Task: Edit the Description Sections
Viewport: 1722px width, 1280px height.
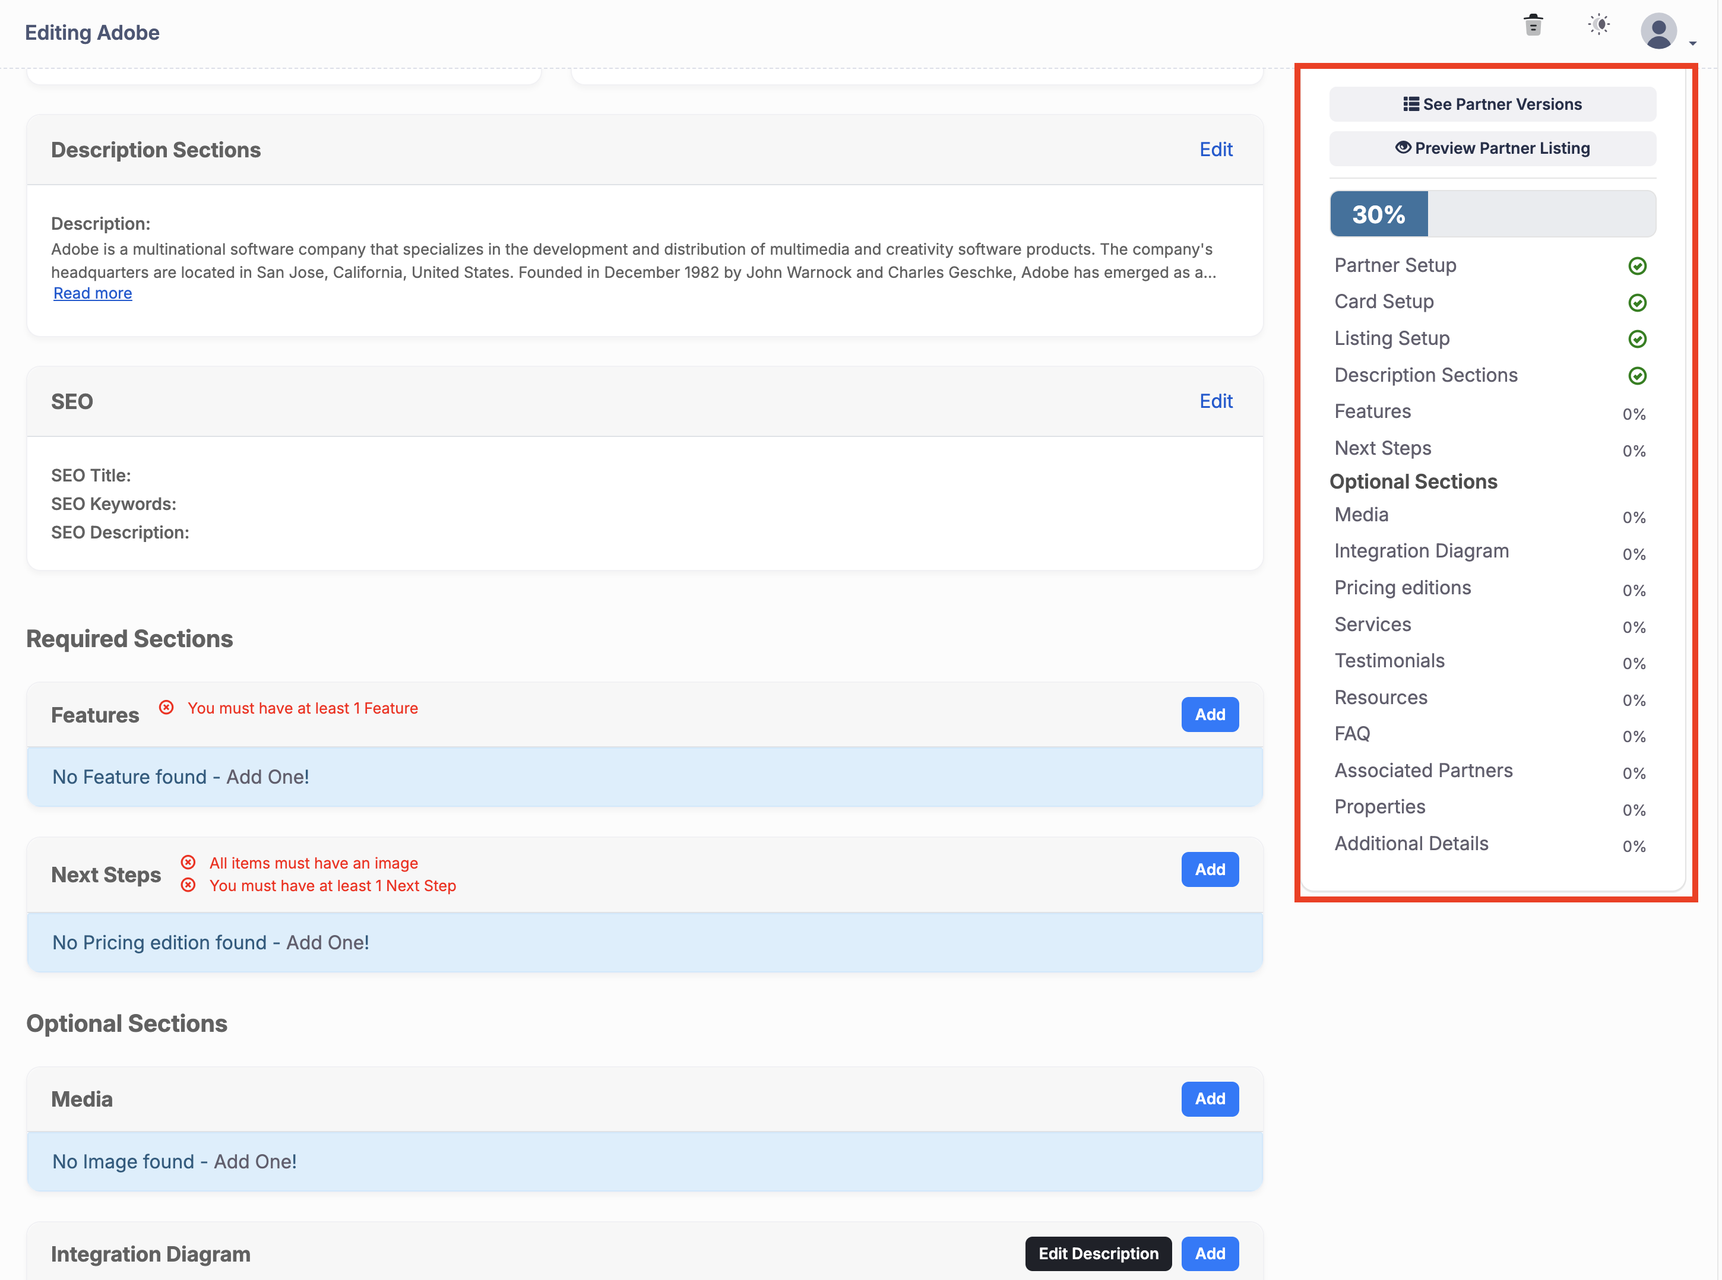Action: click(x=1215, y=150)
